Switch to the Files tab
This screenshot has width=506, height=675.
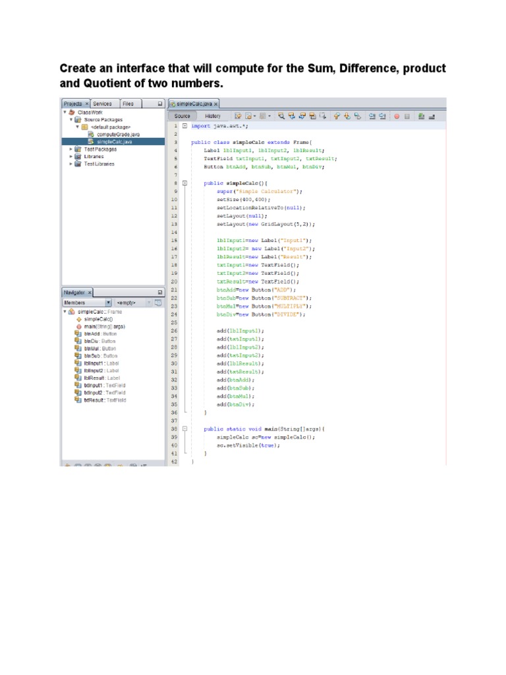(128, 103)
